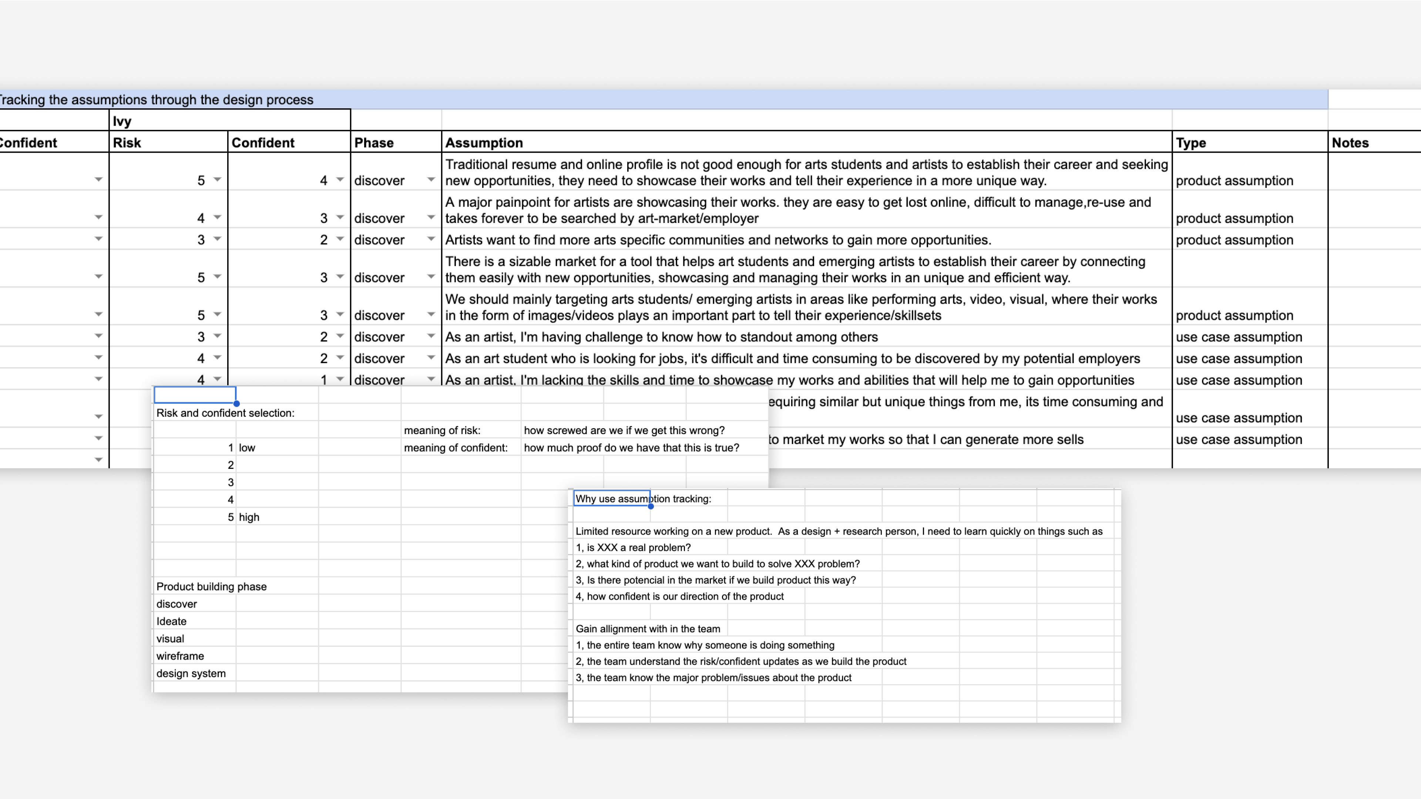
Task: Select the 'wireframe' phase cell
Action: [180, 656]
